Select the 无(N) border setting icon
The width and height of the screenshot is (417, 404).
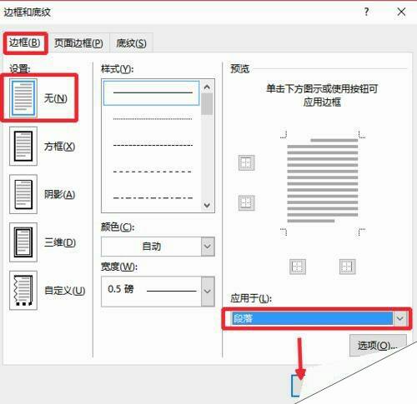(x=23, y=97)
